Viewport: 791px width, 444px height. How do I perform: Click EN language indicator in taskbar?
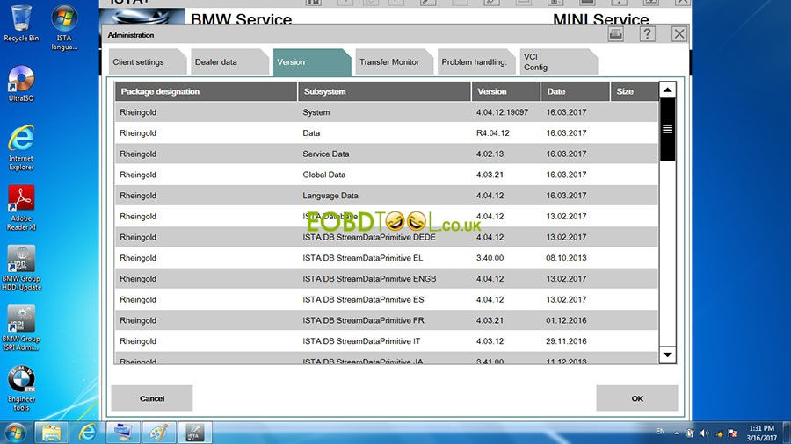pyautogui.click(x=660, y=432)
